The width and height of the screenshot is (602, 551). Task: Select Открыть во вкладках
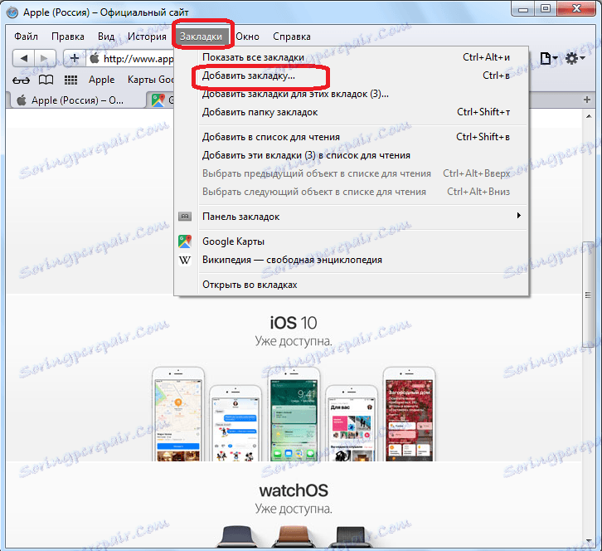coord(352,285)
